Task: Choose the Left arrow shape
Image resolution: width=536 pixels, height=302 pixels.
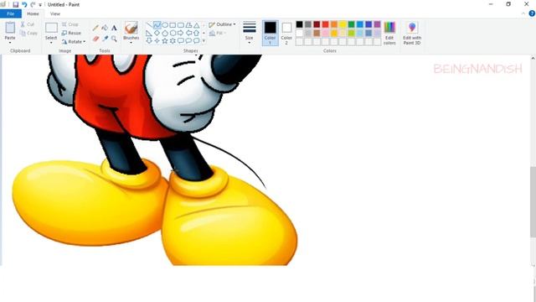Action: coord(188,33)
